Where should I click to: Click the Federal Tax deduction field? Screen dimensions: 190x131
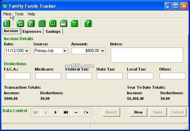[x=79, y=76]
